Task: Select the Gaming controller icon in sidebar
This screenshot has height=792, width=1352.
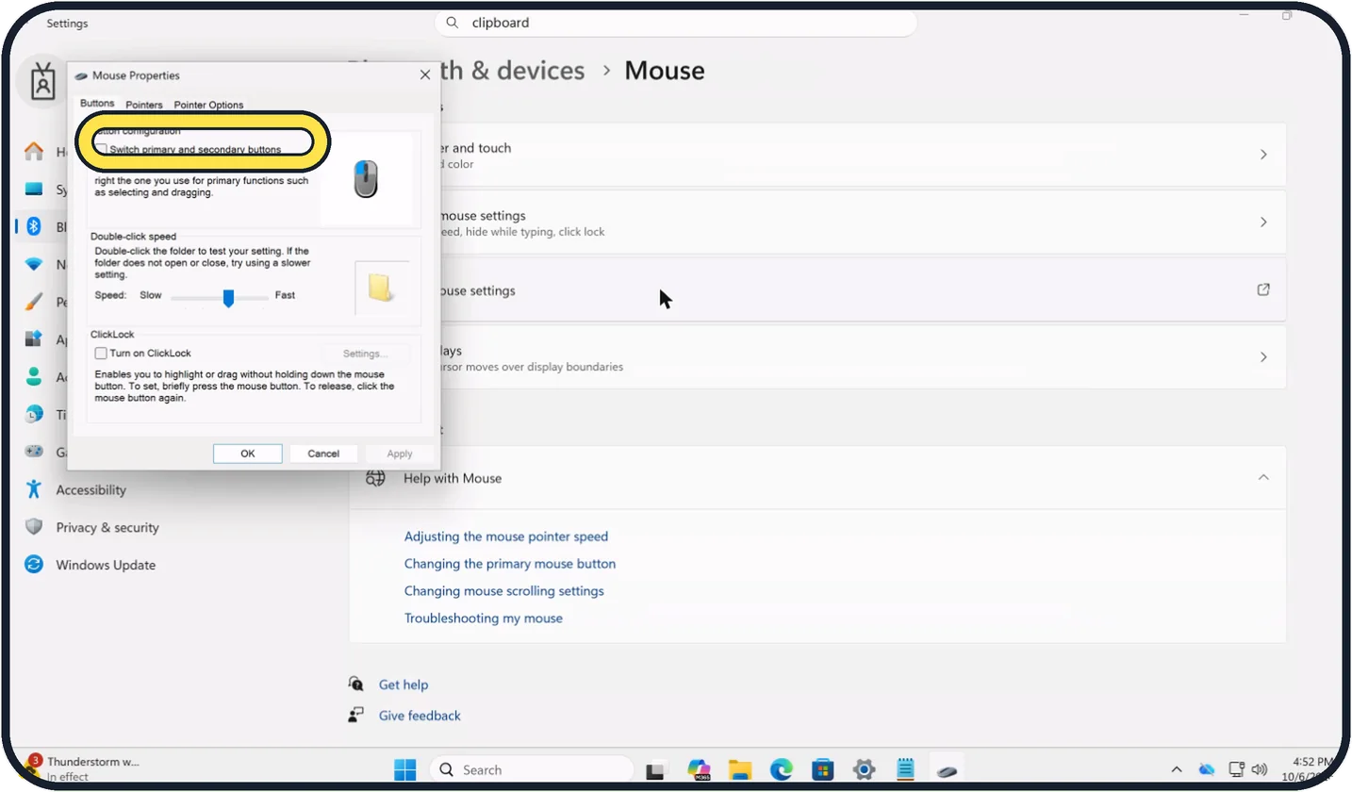Action: [34, 452]
